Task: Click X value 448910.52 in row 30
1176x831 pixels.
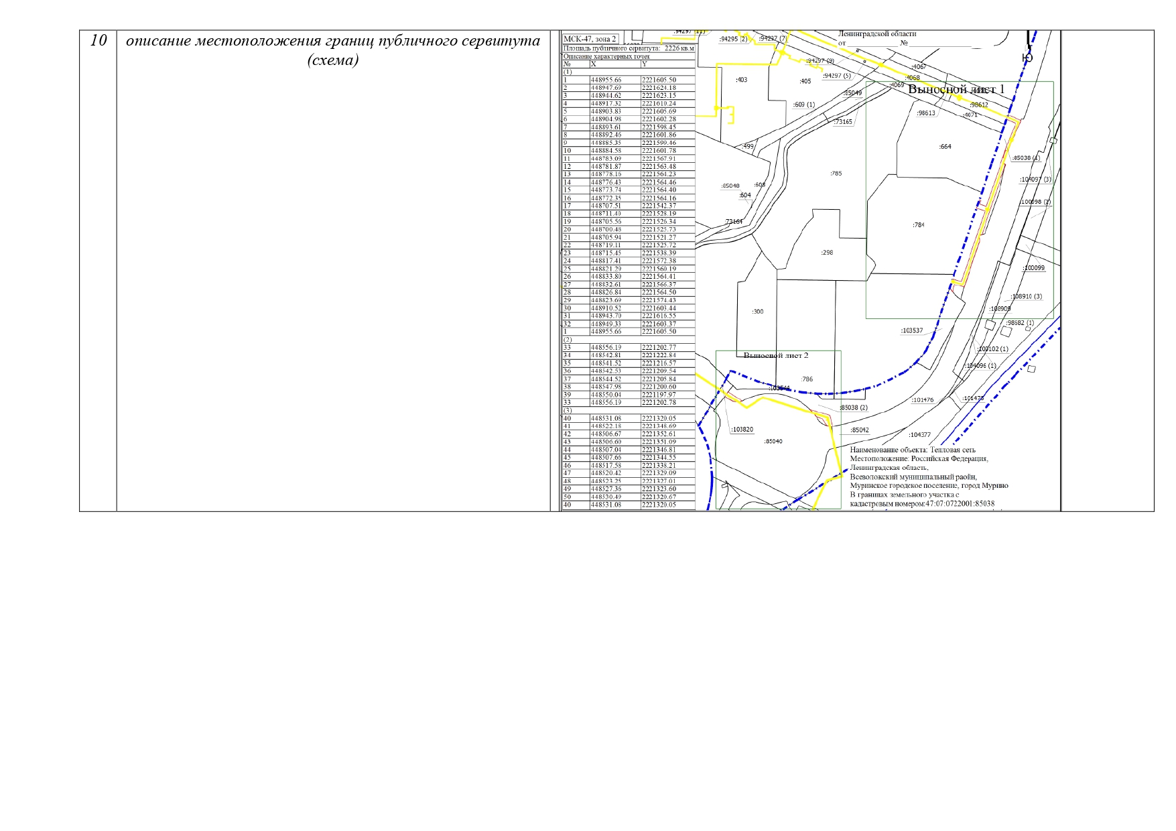Action: (x=606, y=308)
